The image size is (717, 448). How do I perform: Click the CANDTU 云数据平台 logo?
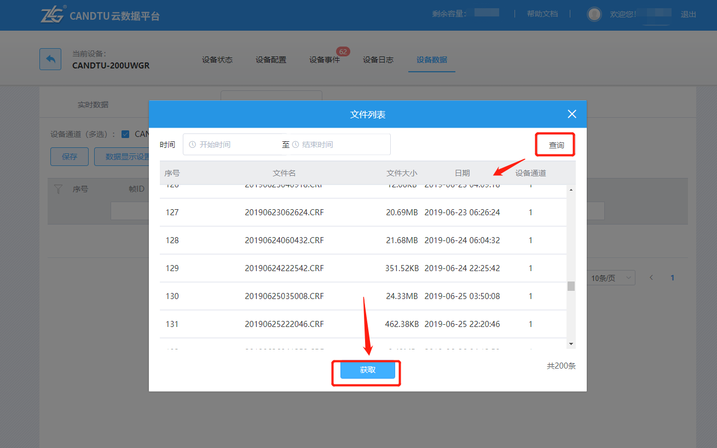pos(99,15)
